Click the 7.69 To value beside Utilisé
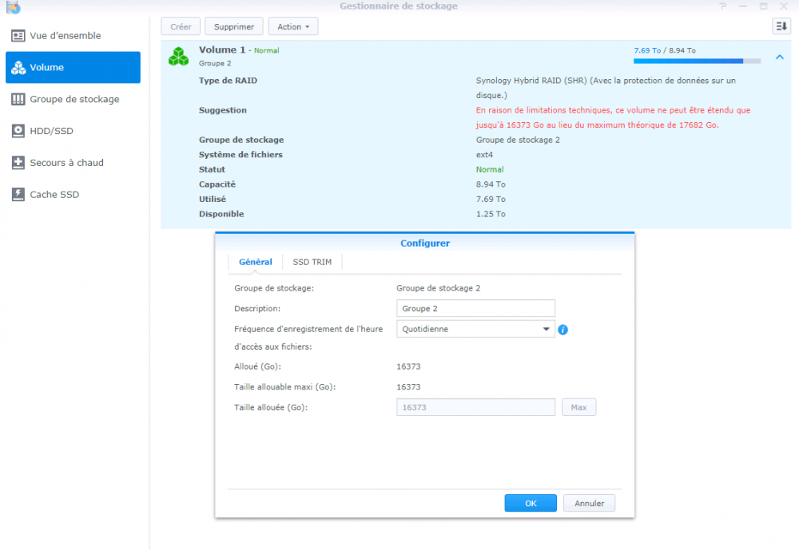The width and height of the screenshot is (799, 550). 491,199
